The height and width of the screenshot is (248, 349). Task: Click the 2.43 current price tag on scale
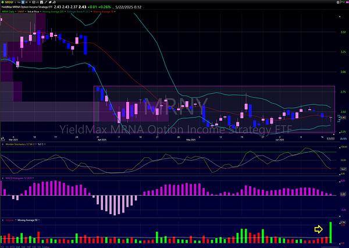coord(343,118)
